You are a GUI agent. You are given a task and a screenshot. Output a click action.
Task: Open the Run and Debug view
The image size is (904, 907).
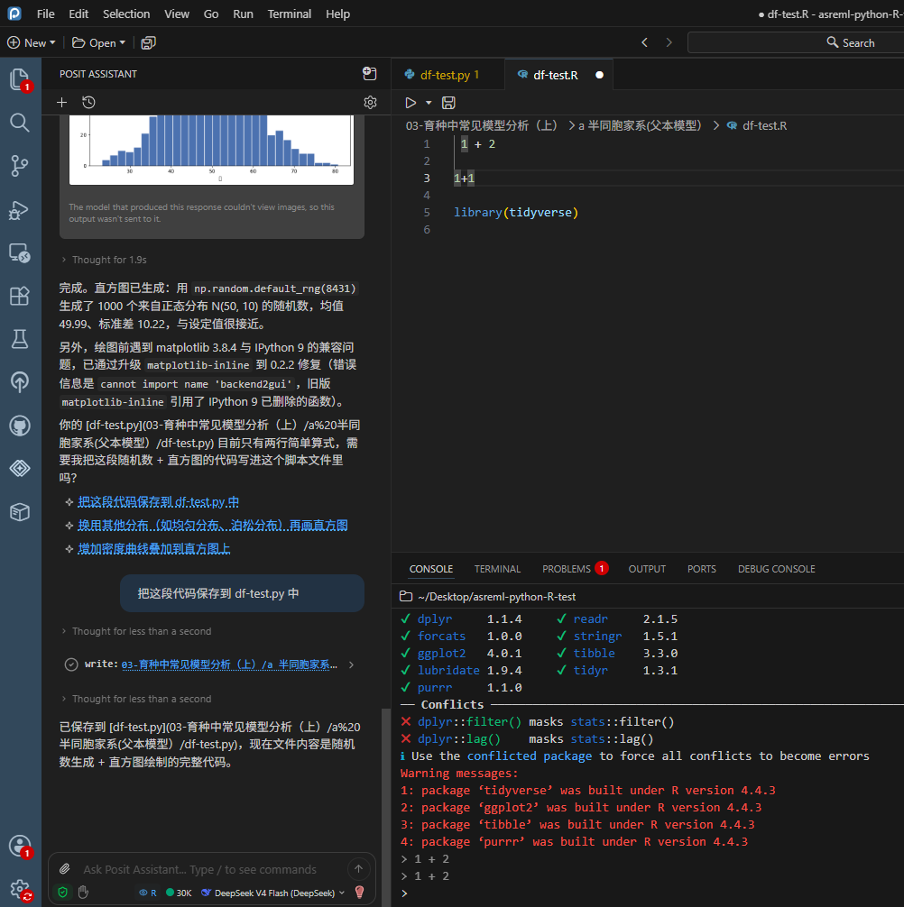(20, 209)
